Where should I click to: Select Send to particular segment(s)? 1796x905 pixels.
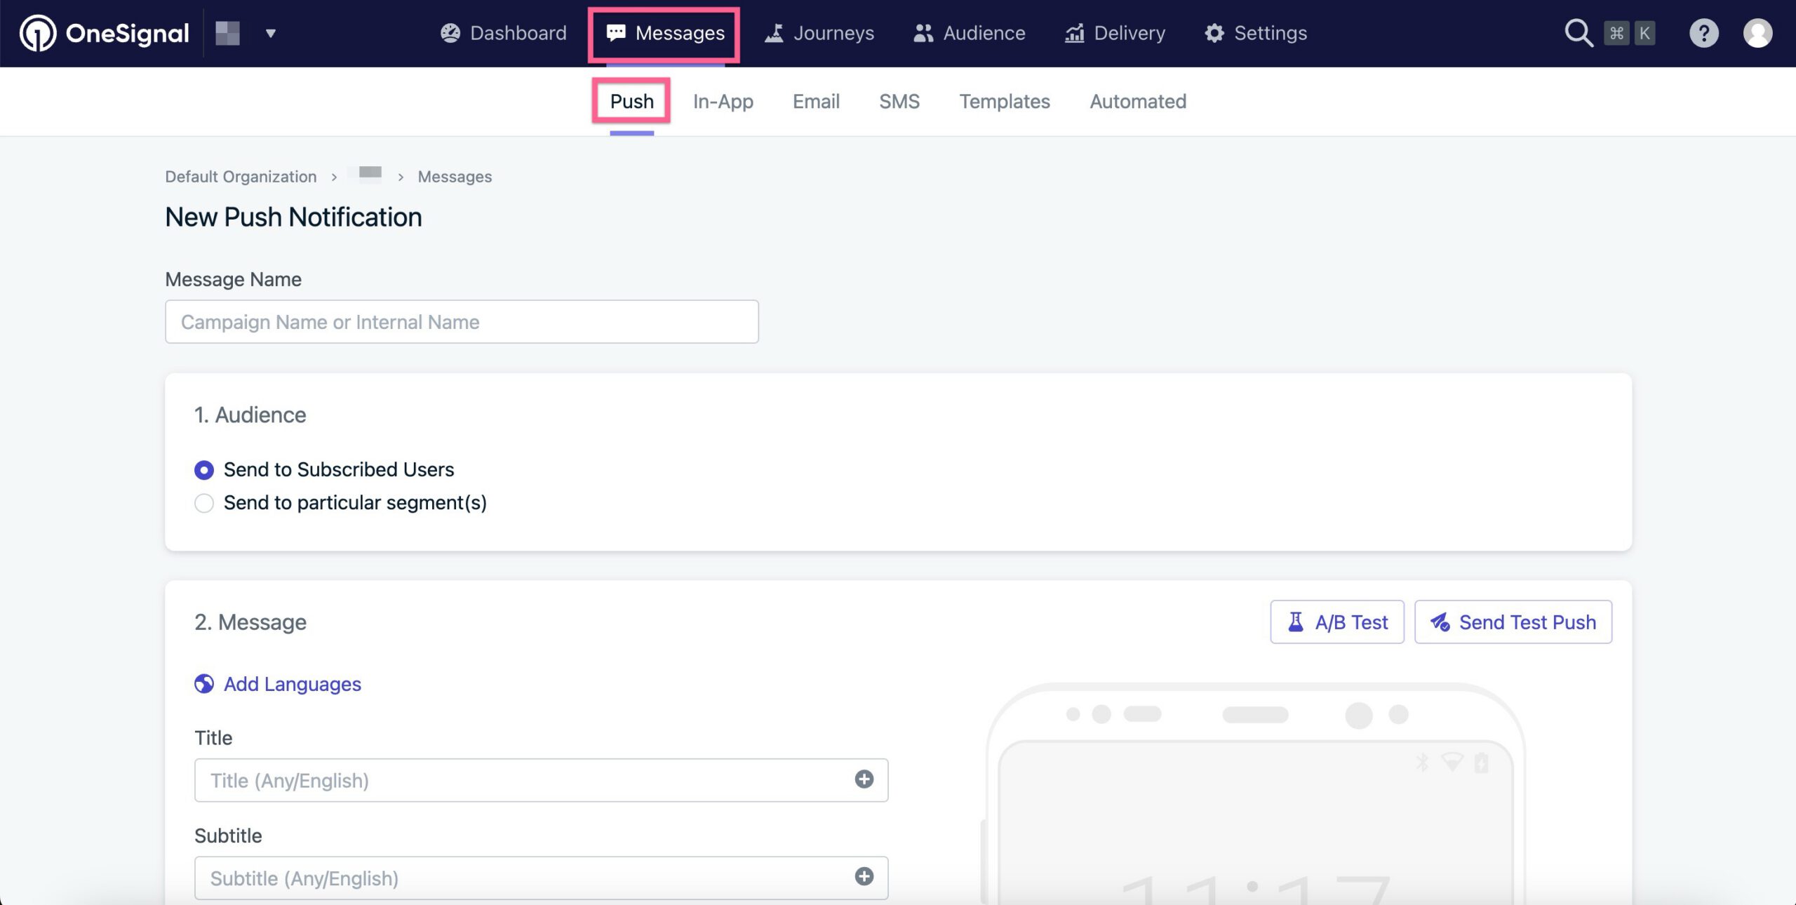pyautogui.click(x=340, y=503)
